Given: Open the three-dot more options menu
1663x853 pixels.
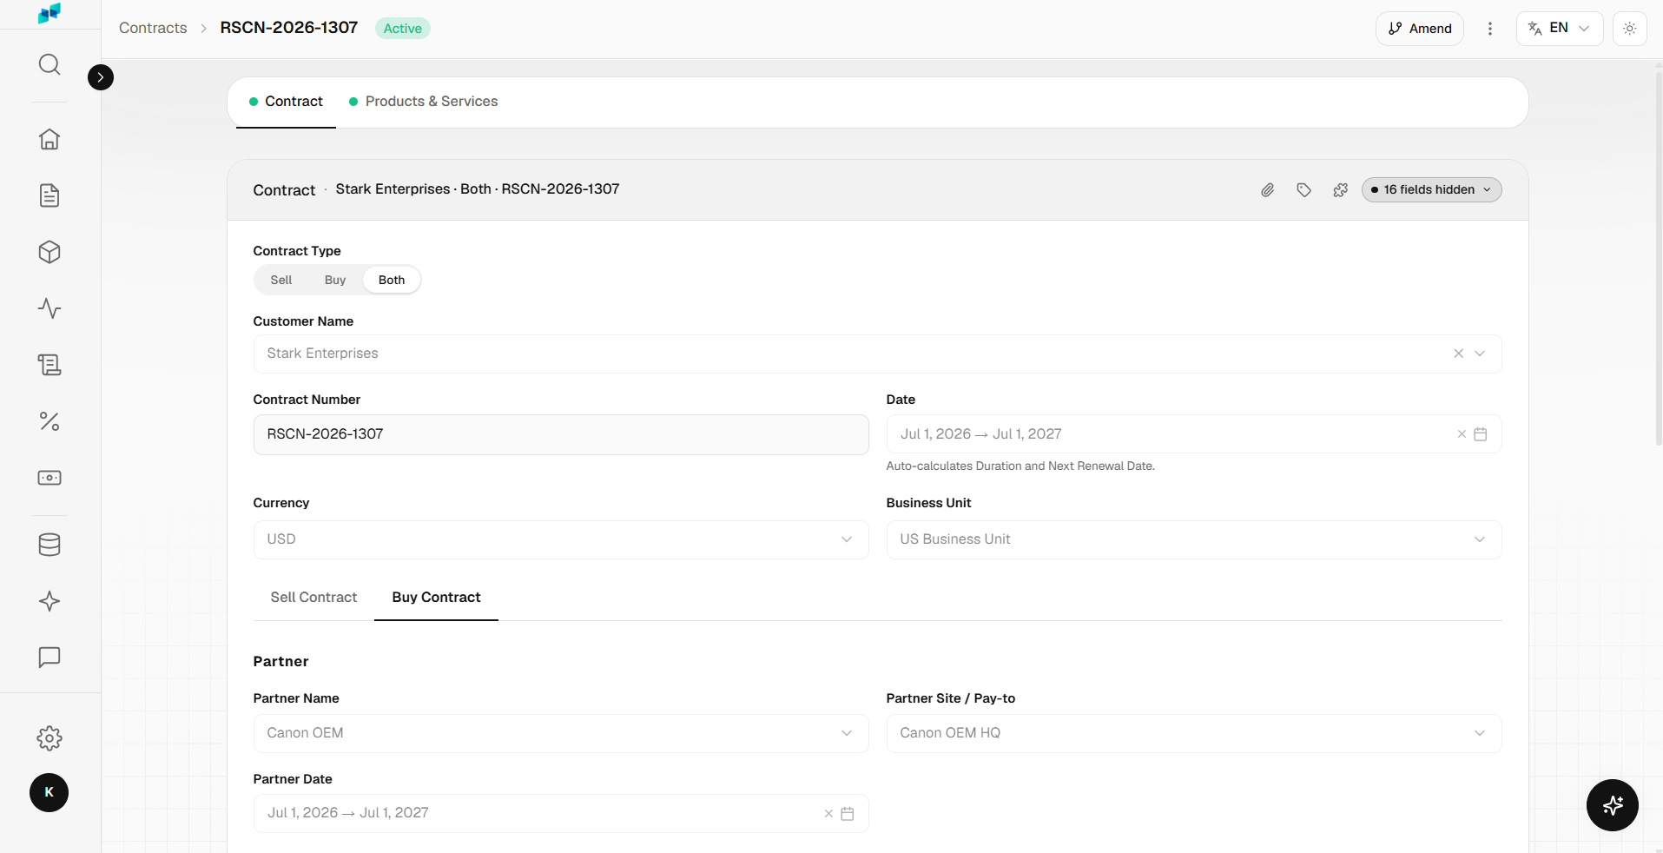Looking at the screenshot, I should (1490, 29).
